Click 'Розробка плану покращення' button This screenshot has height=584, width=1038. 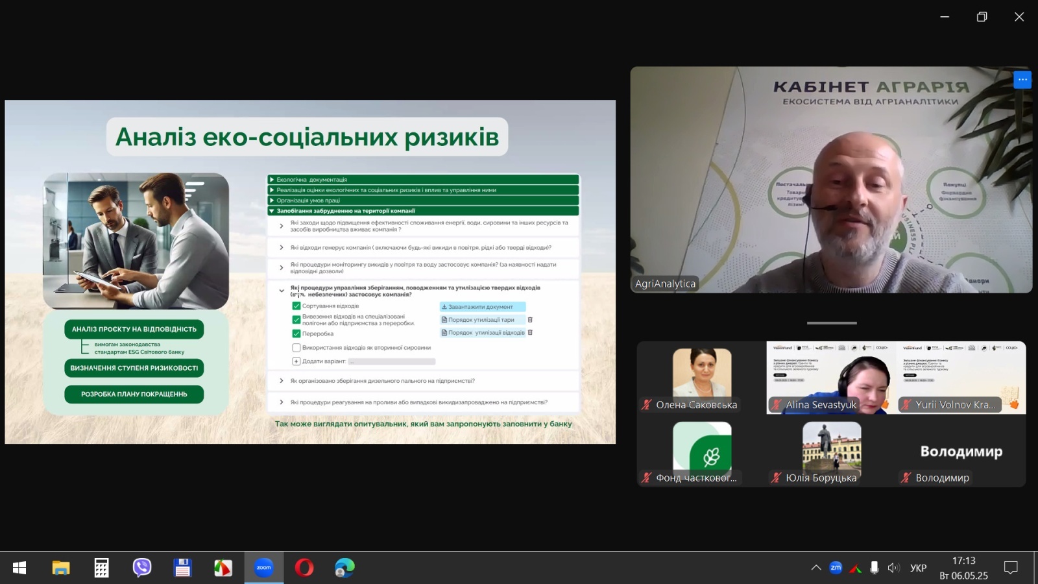pyautogui.click(x=134, y=394)
